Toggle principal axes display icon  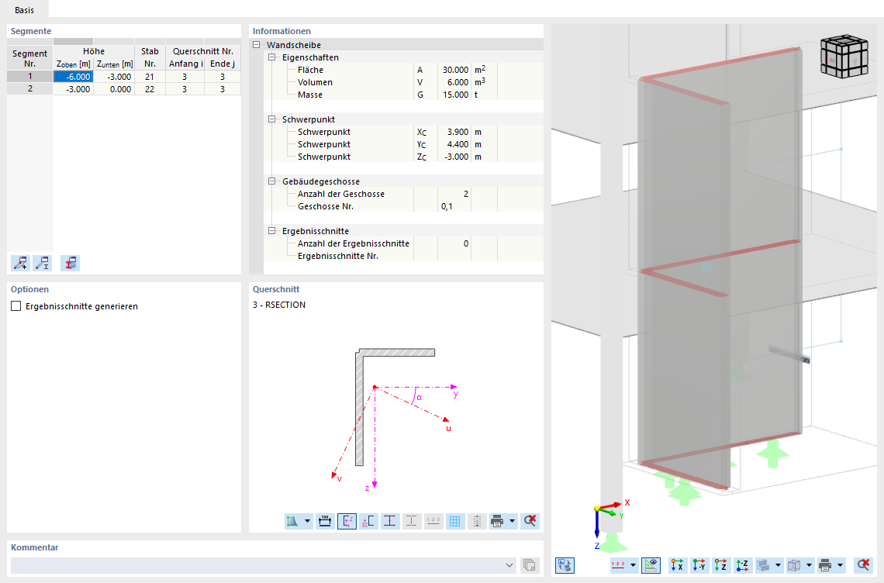tap(347, 521)
